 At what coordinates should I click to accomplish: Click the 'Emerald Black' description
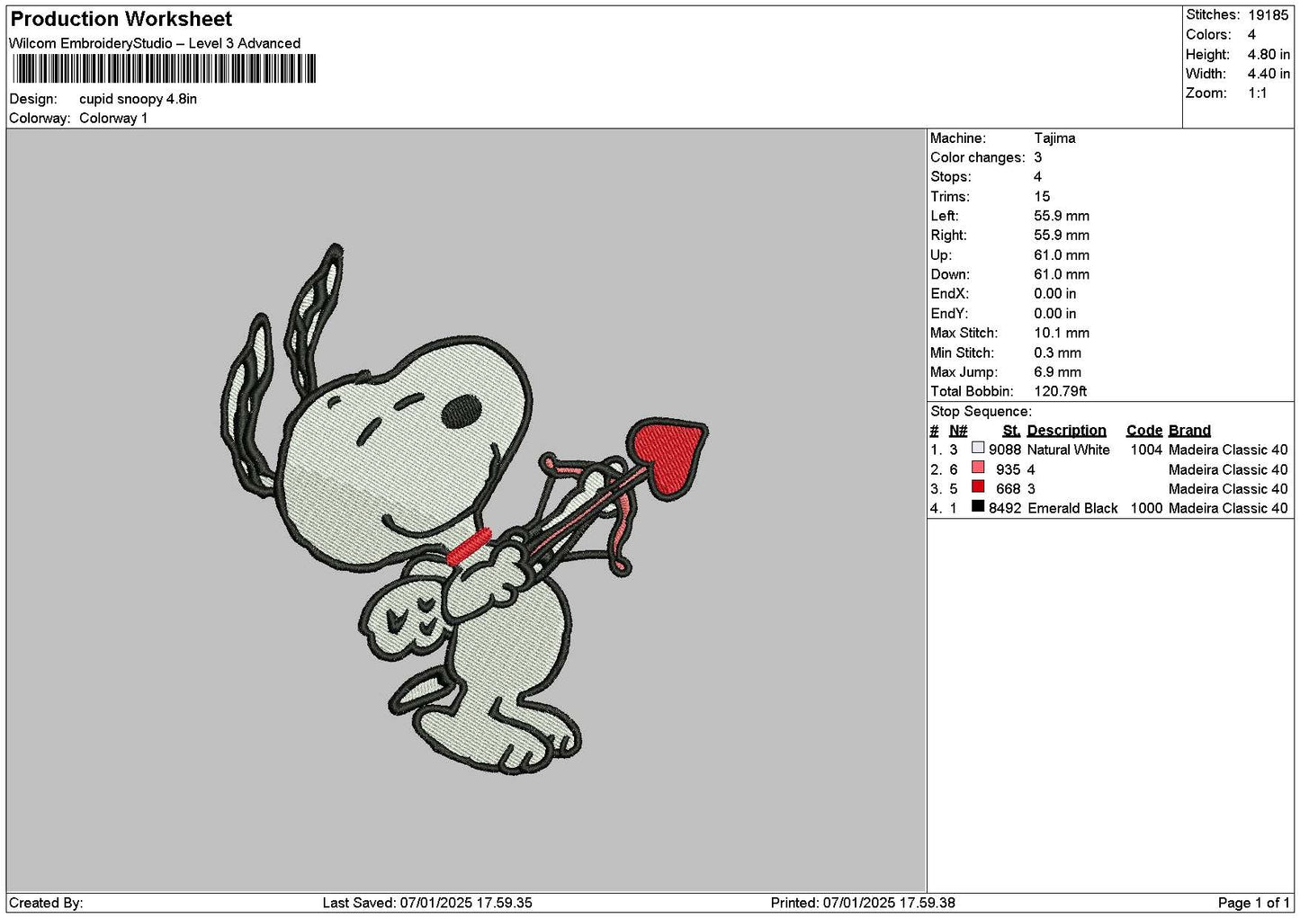1072,508
